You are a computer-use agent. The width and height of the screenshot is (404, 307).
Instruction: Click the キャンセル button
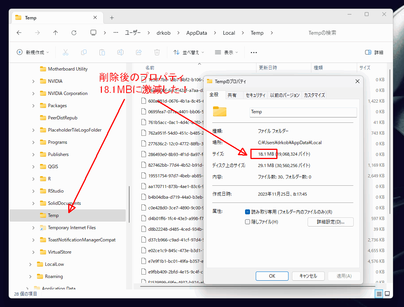(x=308, y=276)
